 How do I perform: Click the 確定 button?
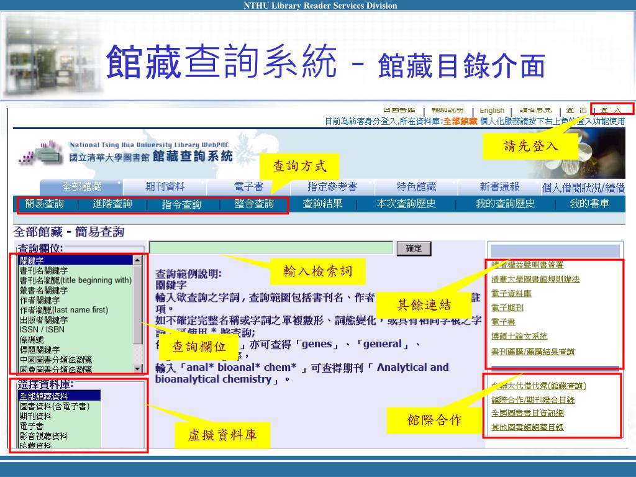pos(414,248)
